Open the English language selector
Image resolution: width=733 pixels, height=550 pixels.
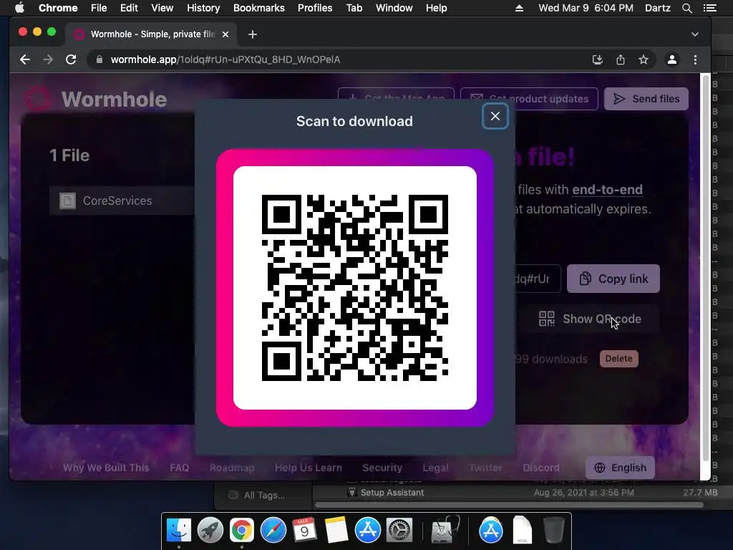620,468
